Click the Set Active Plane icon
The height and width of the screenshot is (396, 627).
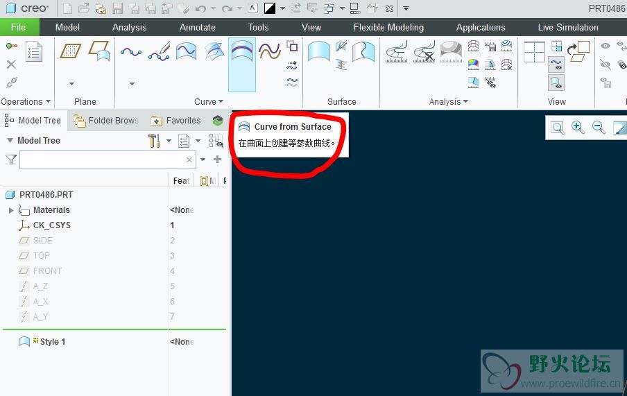70,51
